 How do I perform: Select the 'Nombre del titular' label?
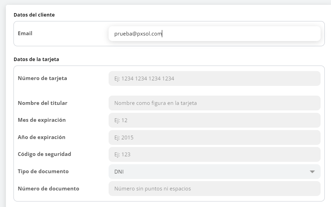[42, 103]
